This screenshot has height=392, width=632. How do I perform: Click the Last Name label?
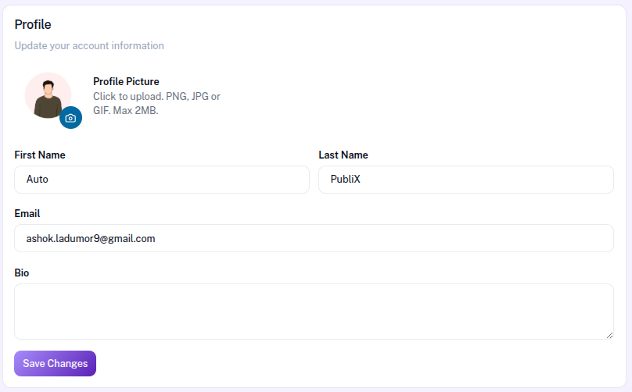click(343, 155)
